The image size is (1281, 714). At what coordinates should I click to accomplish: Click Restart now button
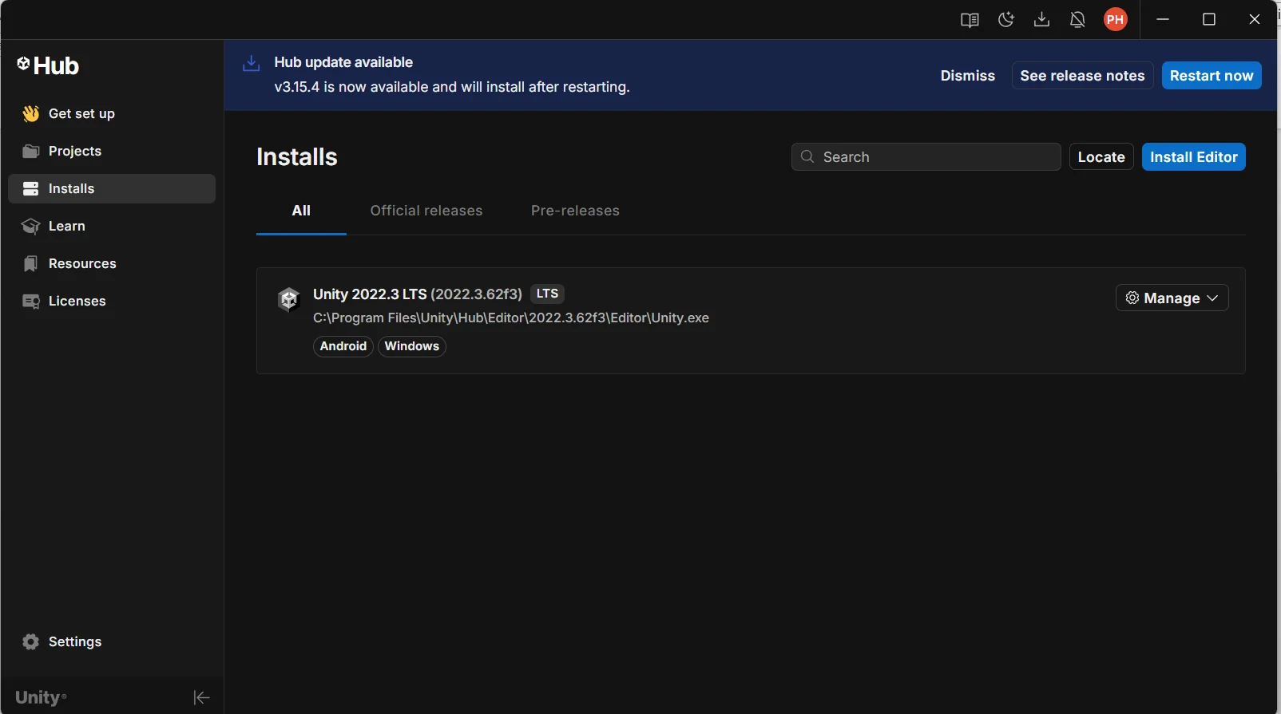(x=1212, y=76)
